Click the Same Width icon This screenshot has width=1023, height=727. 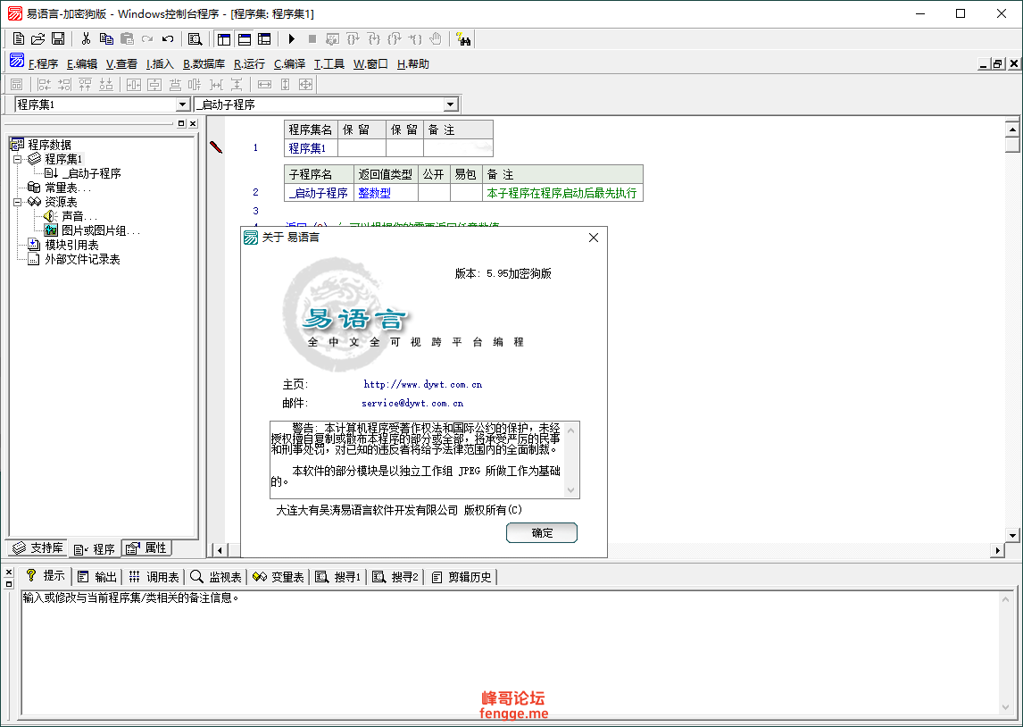[264, 84]
